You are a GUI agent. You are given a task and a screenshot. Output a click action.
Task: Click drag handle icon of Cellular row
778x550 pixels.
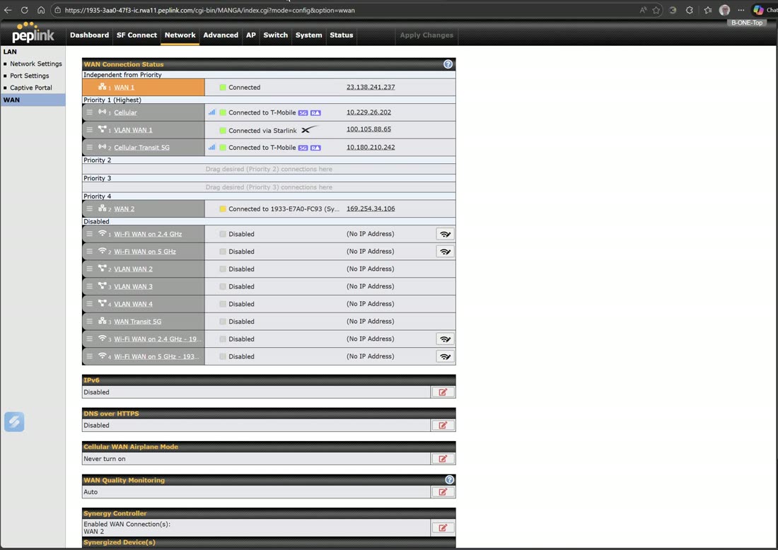pos(89,112)
